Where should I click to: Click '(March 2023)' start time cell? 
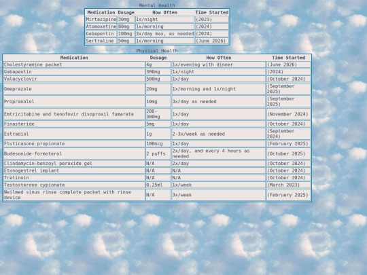[x=289, y=185]
